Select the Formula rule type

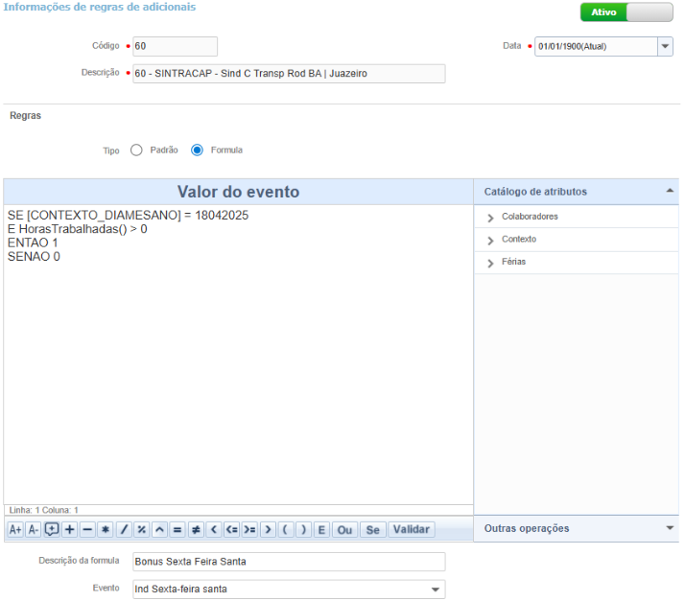(x=197, y=150)
